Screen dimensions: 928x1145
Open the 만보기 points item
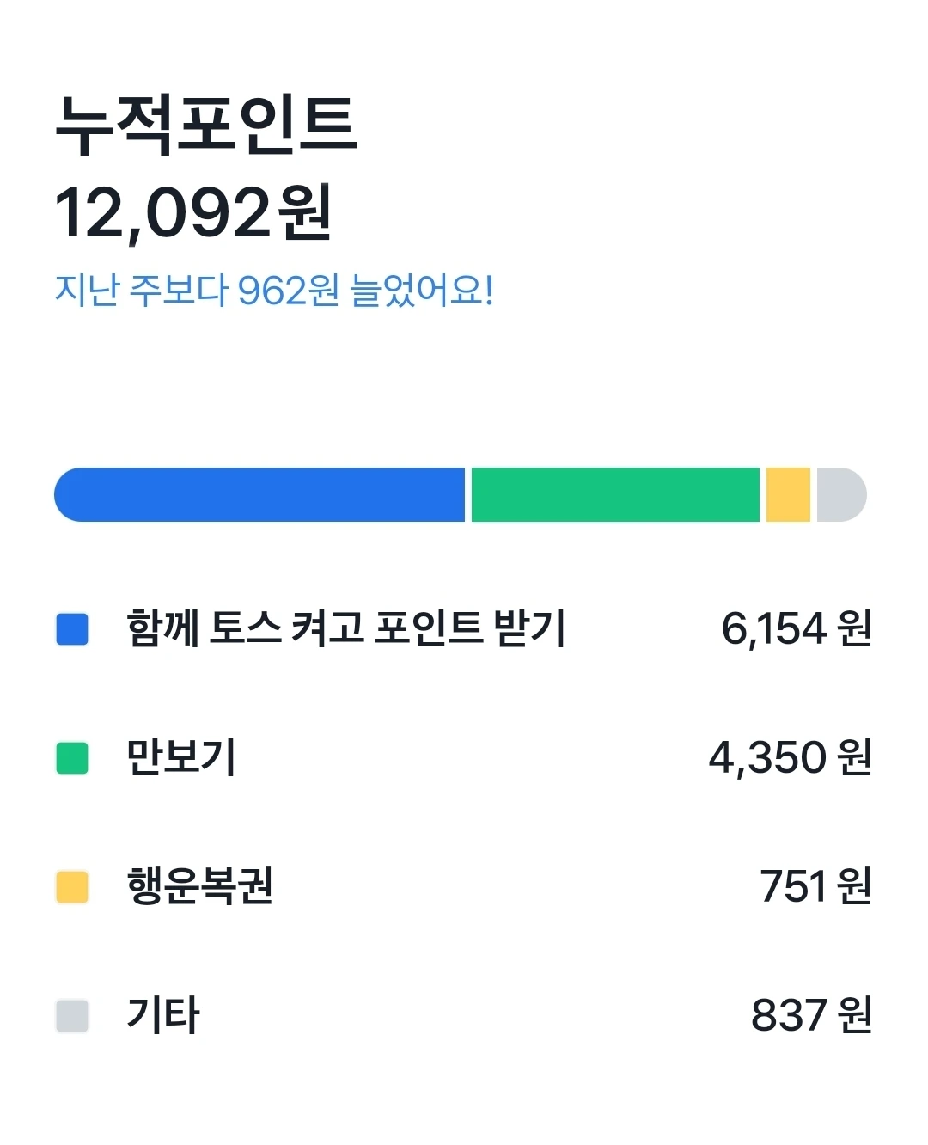181,757
